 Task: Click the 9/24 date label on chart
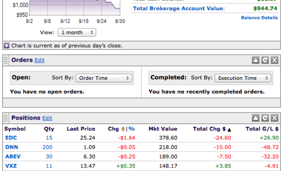[x=101, y=21]
